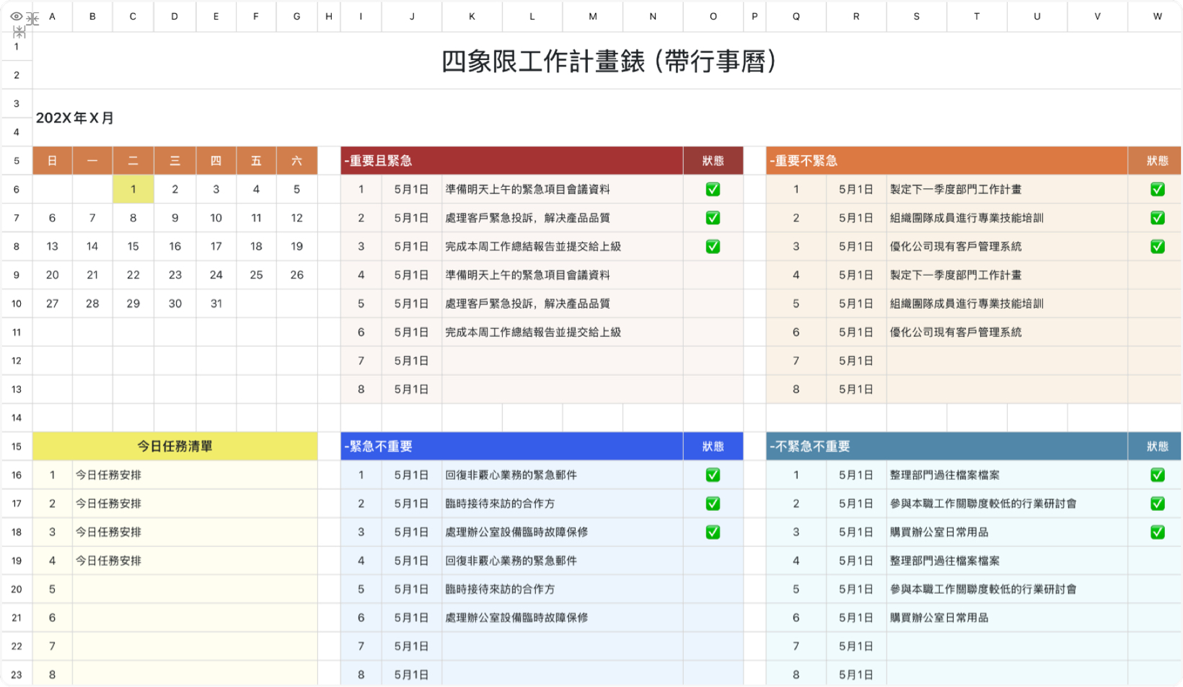
Task: Click the -重要且緊急 quadrant header
Action: [511, 161]
